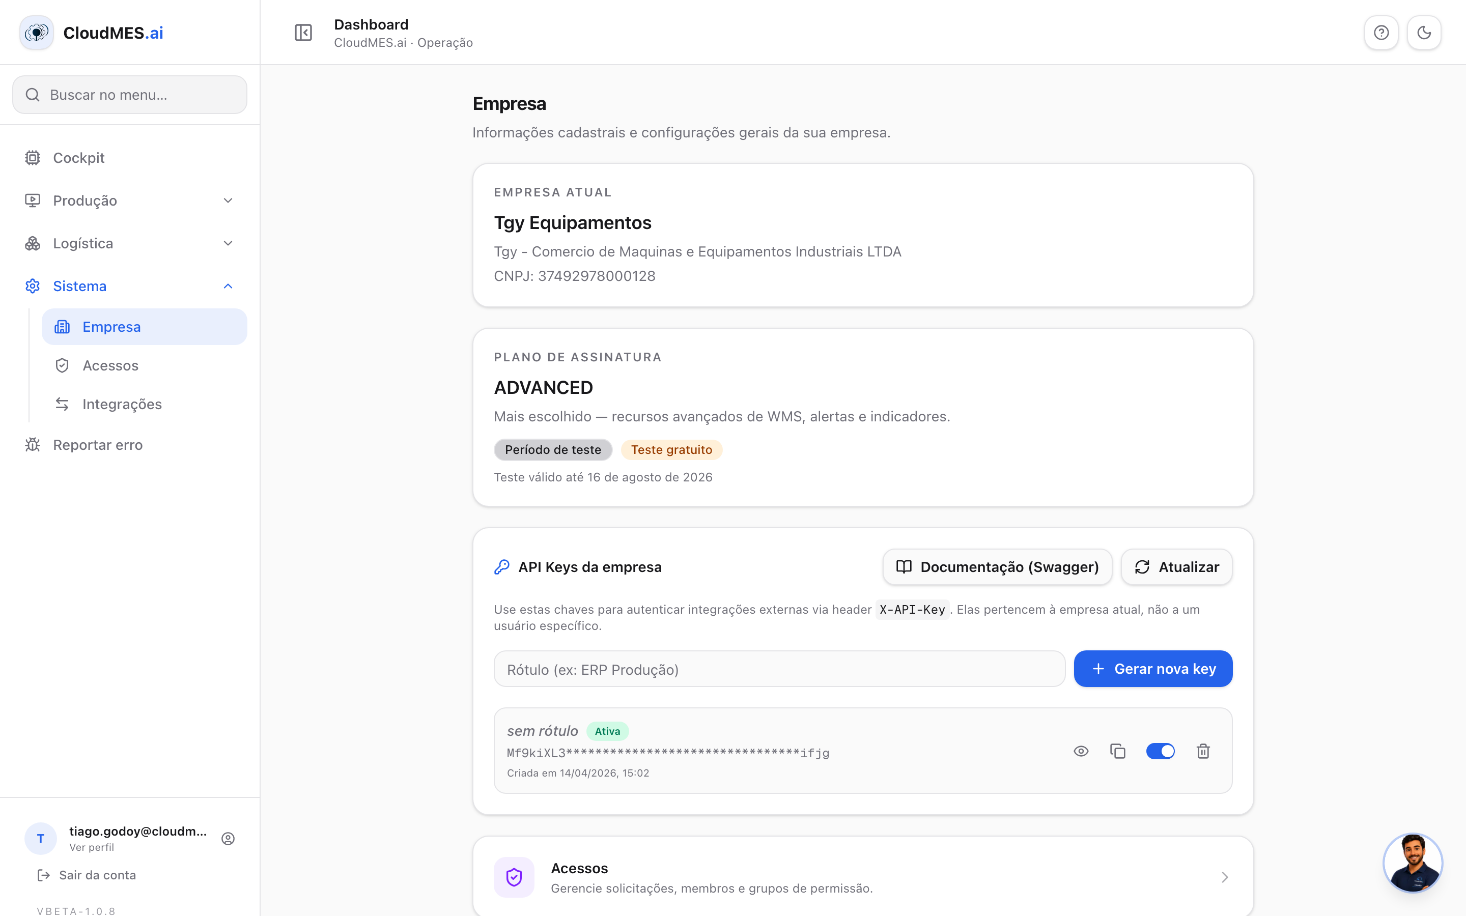Click Gerar nova key button
Viewport: 1466px width, 916px height.
tap(1153, 669)
